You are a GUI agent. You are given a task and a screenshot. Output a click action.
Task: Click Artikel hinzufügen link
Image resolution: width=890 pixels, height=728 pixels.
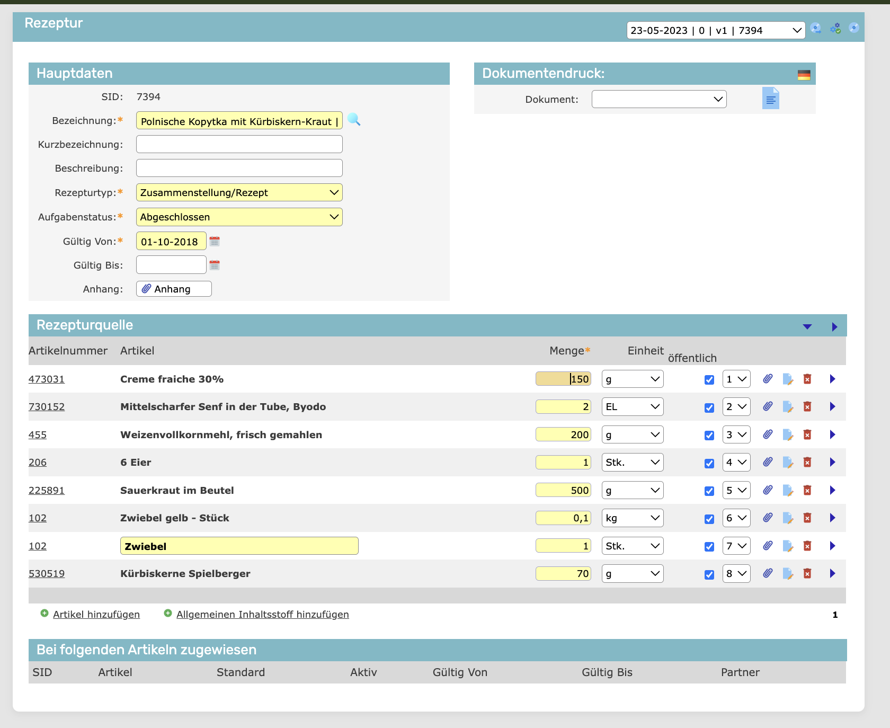[96, 614]
